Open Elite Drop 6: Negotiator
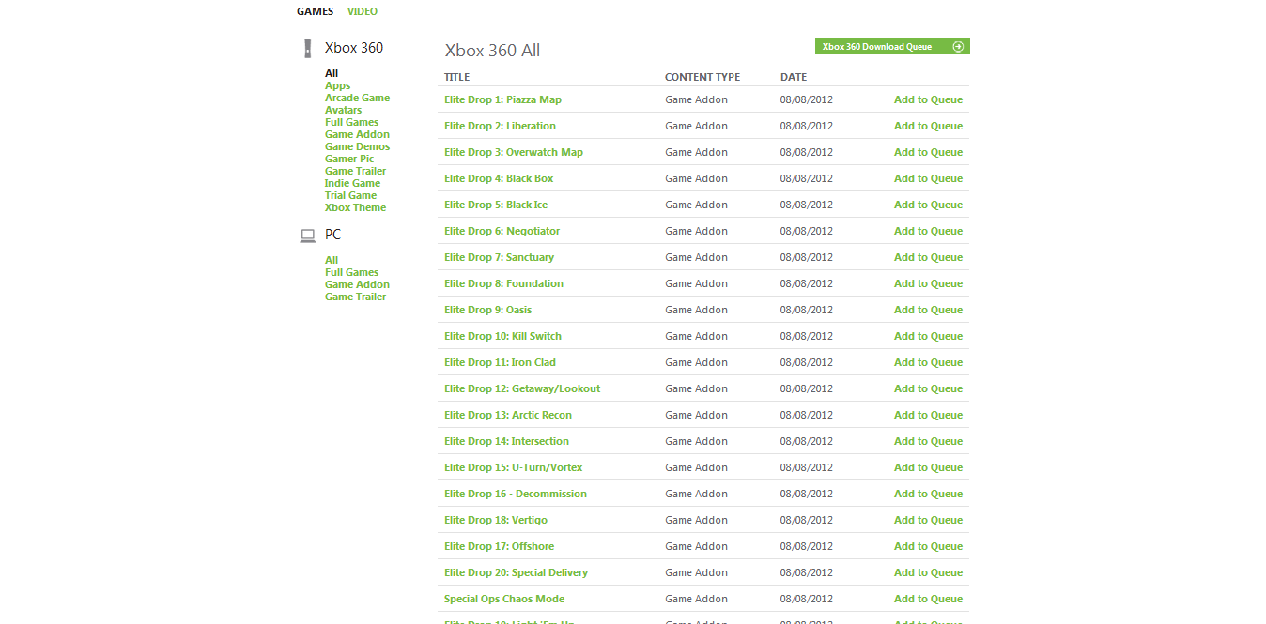1266x624 pixels. pyautogui.click(x=502, y=231)
